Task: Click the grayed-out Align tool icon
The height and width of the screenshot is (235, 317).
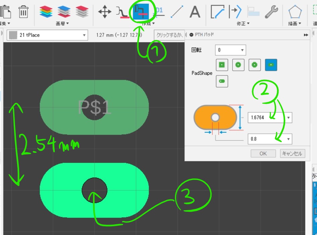Action: [254, 12]
